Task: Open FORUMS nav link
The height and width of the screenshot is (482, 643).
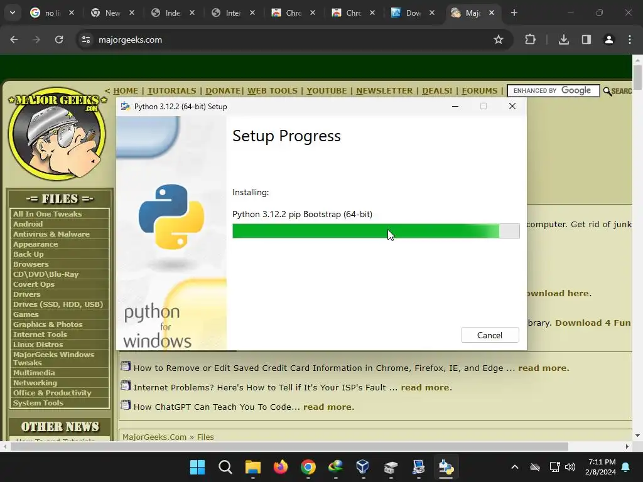Action: [x=480, y=90]
